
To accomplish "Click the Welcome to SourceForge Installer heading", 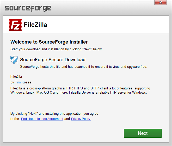I will (49, 42).
